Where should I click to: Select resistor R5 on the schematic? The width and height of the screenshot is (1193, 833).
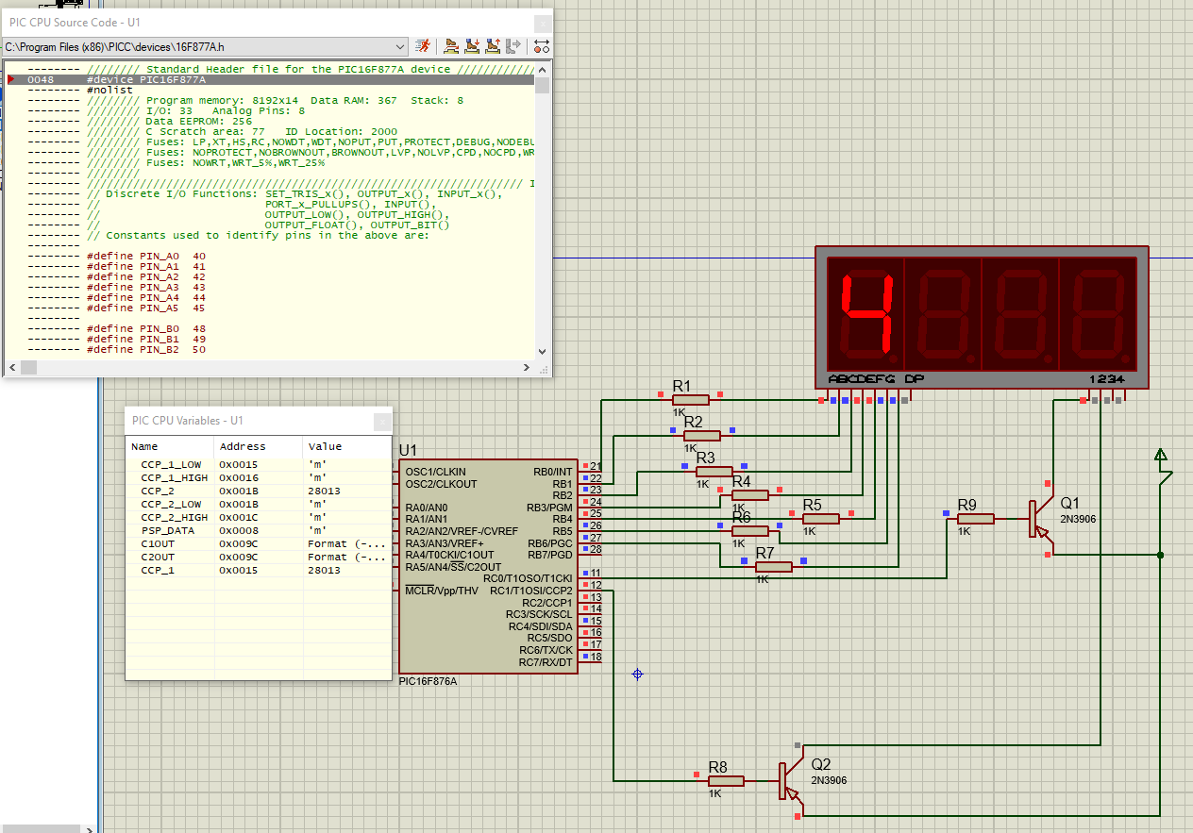820,518
